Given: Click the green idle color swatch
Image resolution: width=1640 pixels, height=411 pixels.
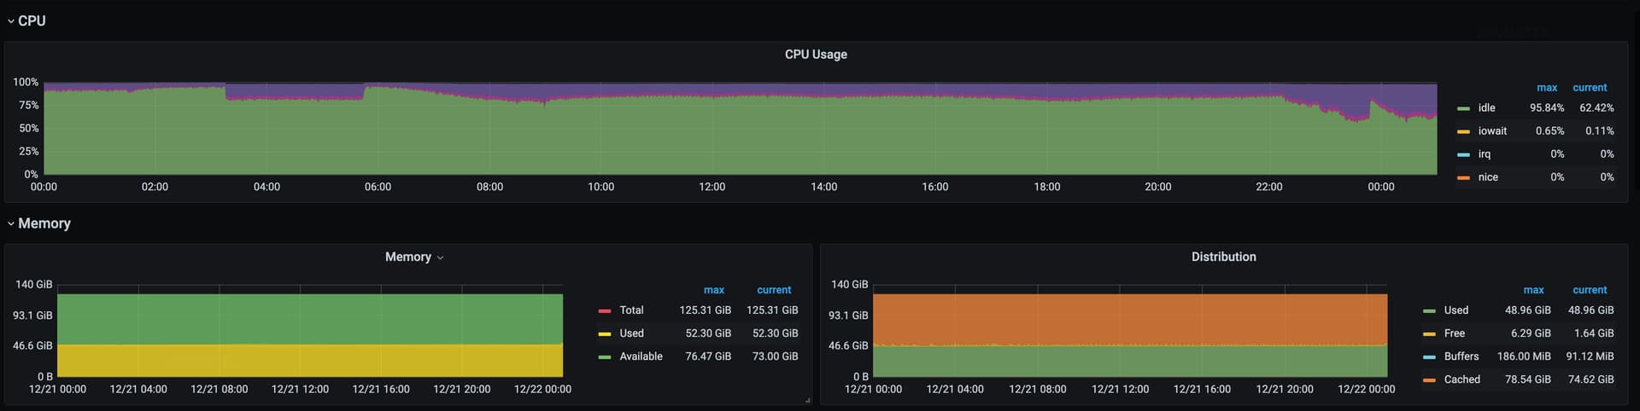Looking at the screenshot, I should click(1463, 108).
